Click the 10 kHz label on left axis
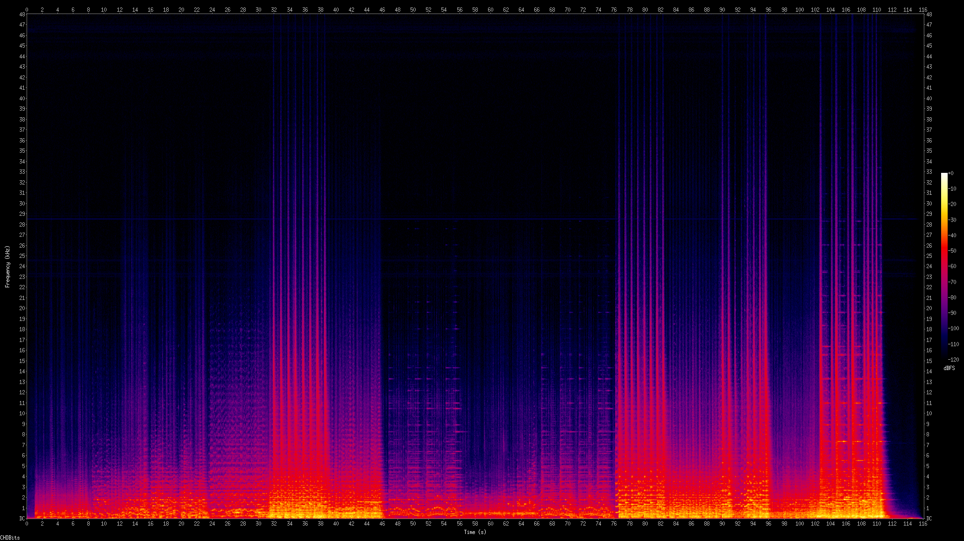 pos(22,413)
